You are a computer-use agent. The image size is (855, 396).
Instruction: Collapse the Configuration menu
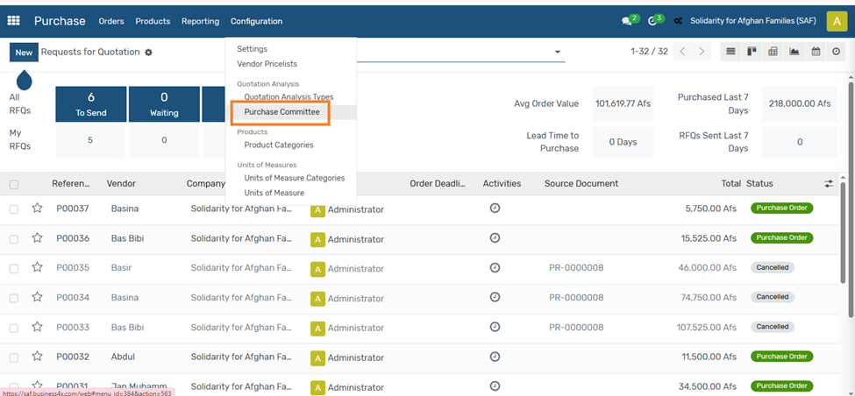(x=256, y=21)
